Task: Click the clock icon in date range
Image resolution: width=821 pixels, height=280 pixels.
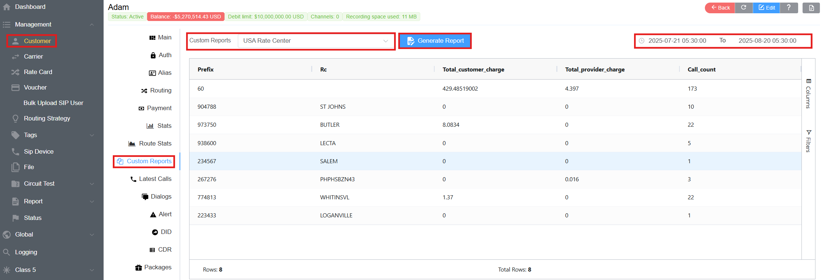Action: click(x=641, y=41)
